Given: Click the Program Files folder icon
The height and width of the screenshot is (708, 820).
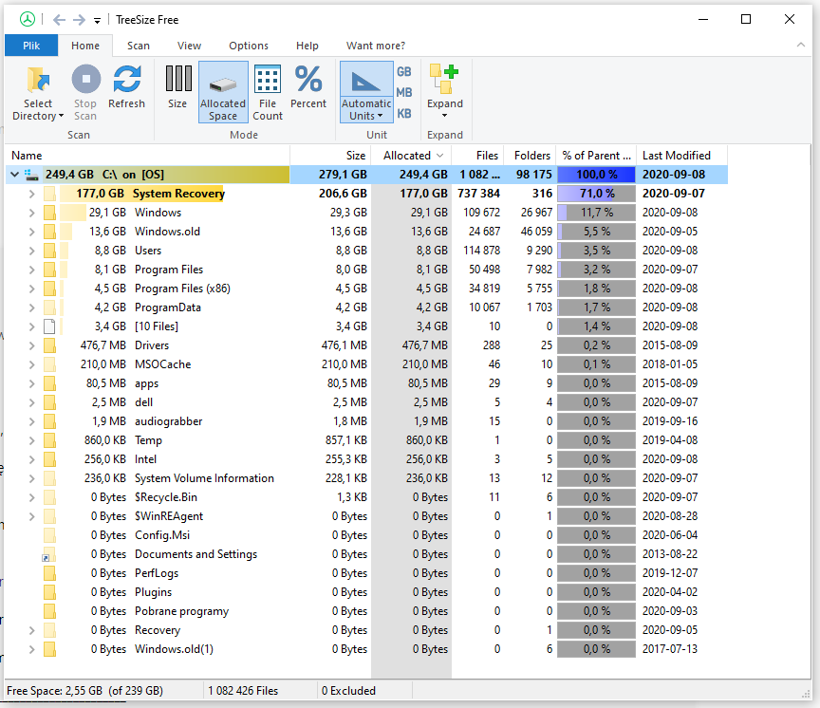Looking at the screenshot, I should pyautogui.click(x=49, y=270).
